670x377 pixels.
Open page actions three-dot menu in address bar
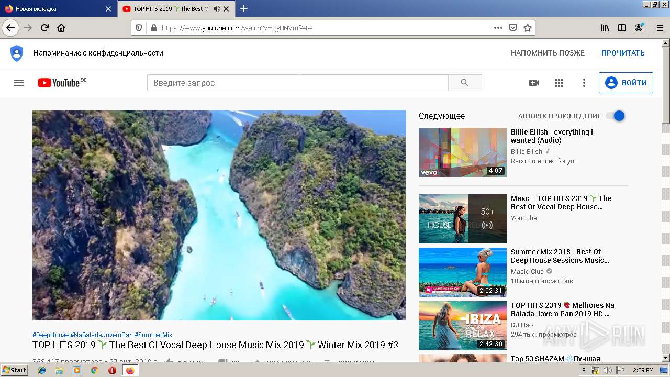point(498,28)
